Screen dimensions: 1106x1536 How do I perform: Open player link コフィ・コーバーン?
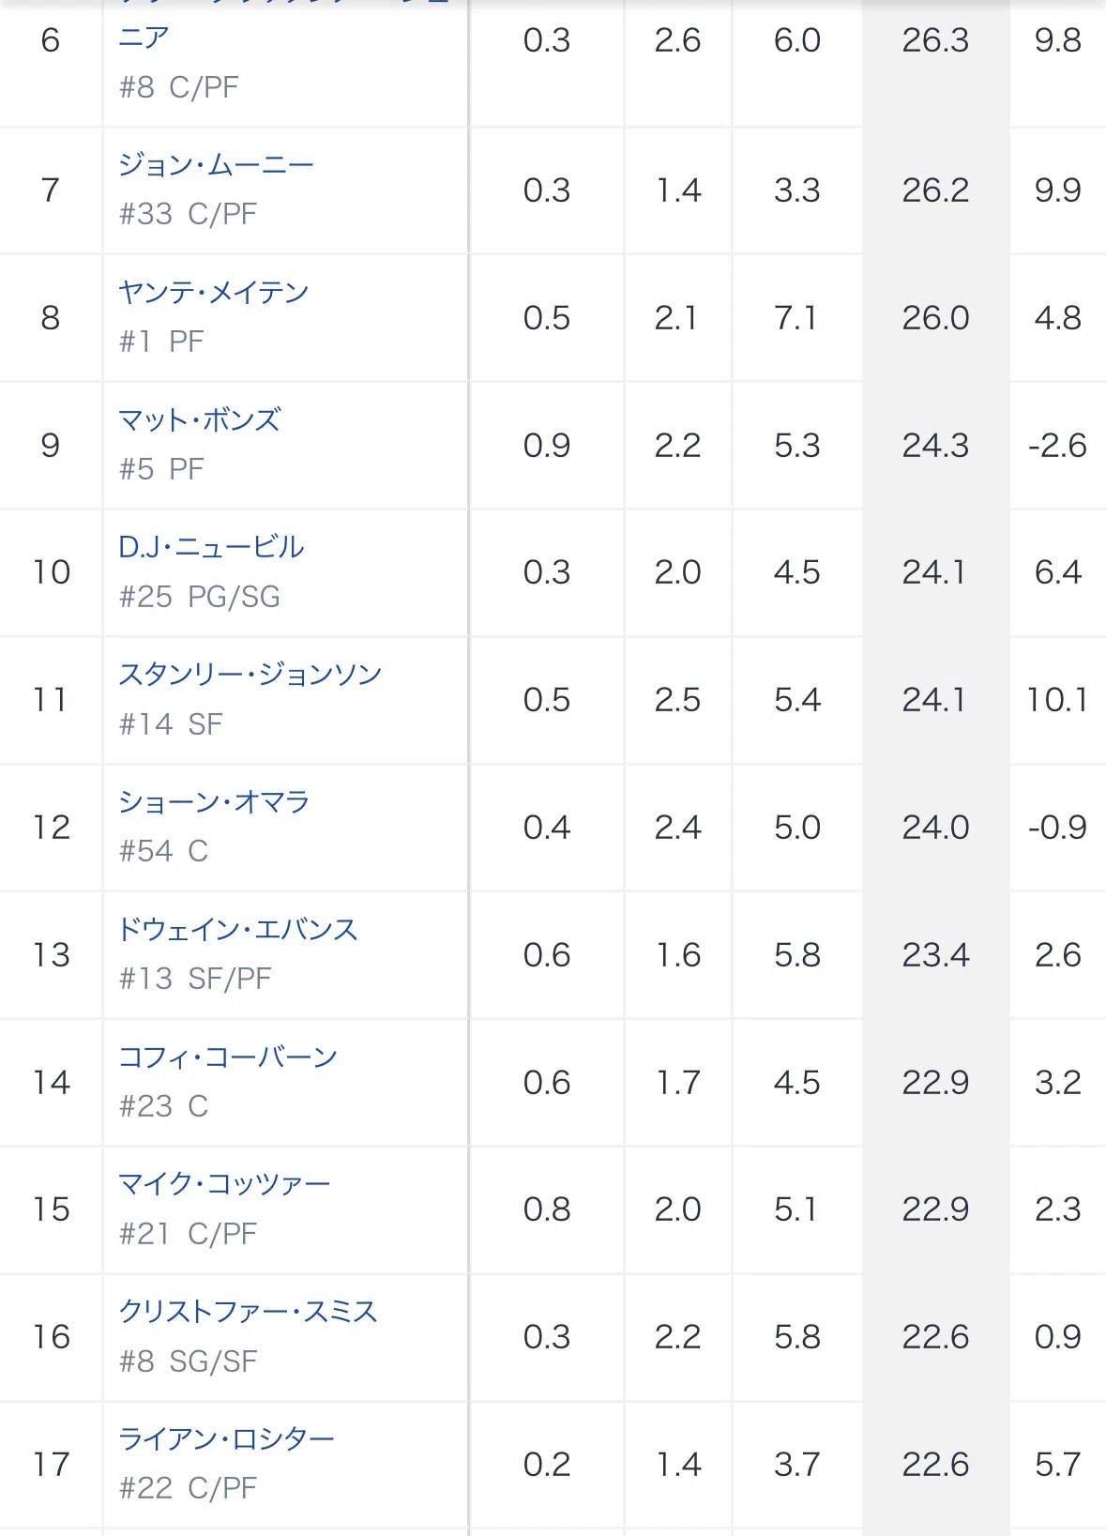point(227,1057)
